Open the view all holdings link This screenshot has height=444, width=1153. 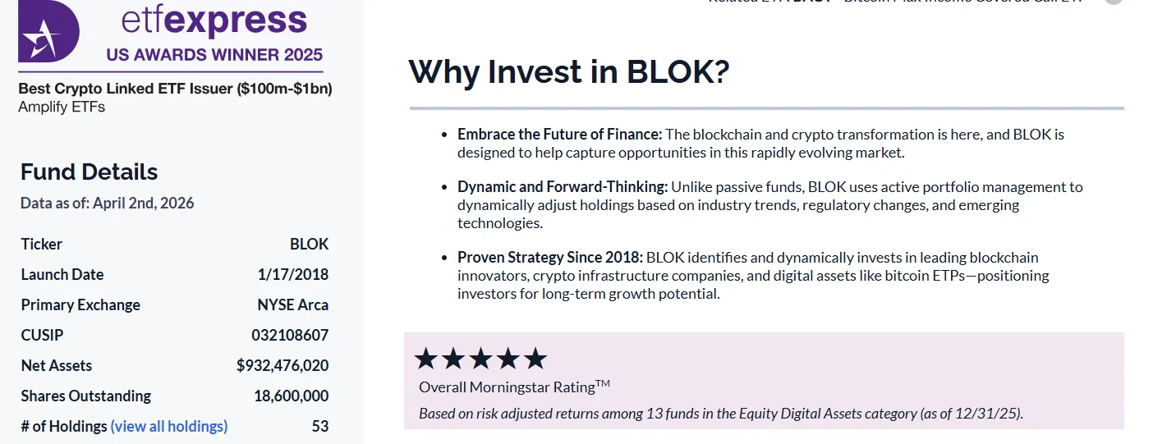click(169, 426)
